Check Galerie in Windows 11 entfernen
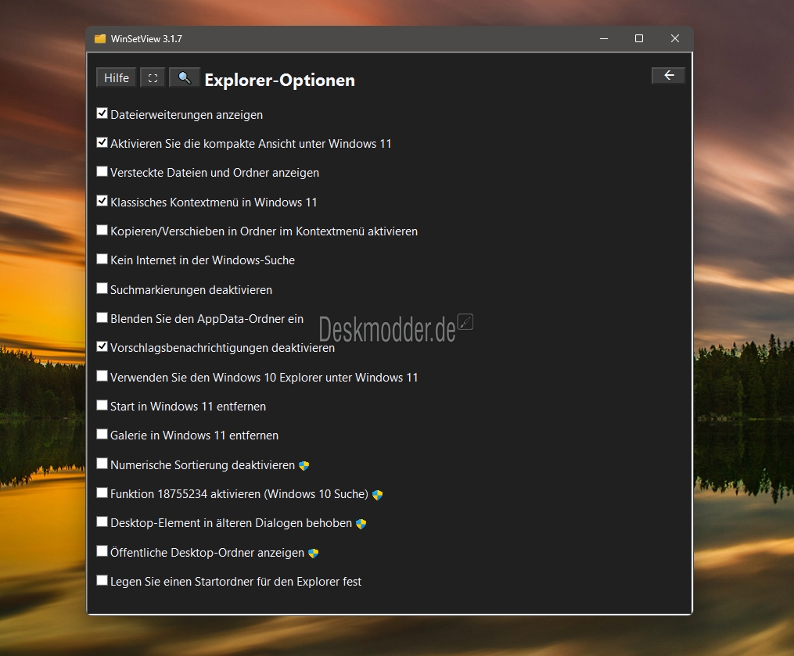Viewport: 794px width, 656px height. pyautogui.click(x=102, y=434)
